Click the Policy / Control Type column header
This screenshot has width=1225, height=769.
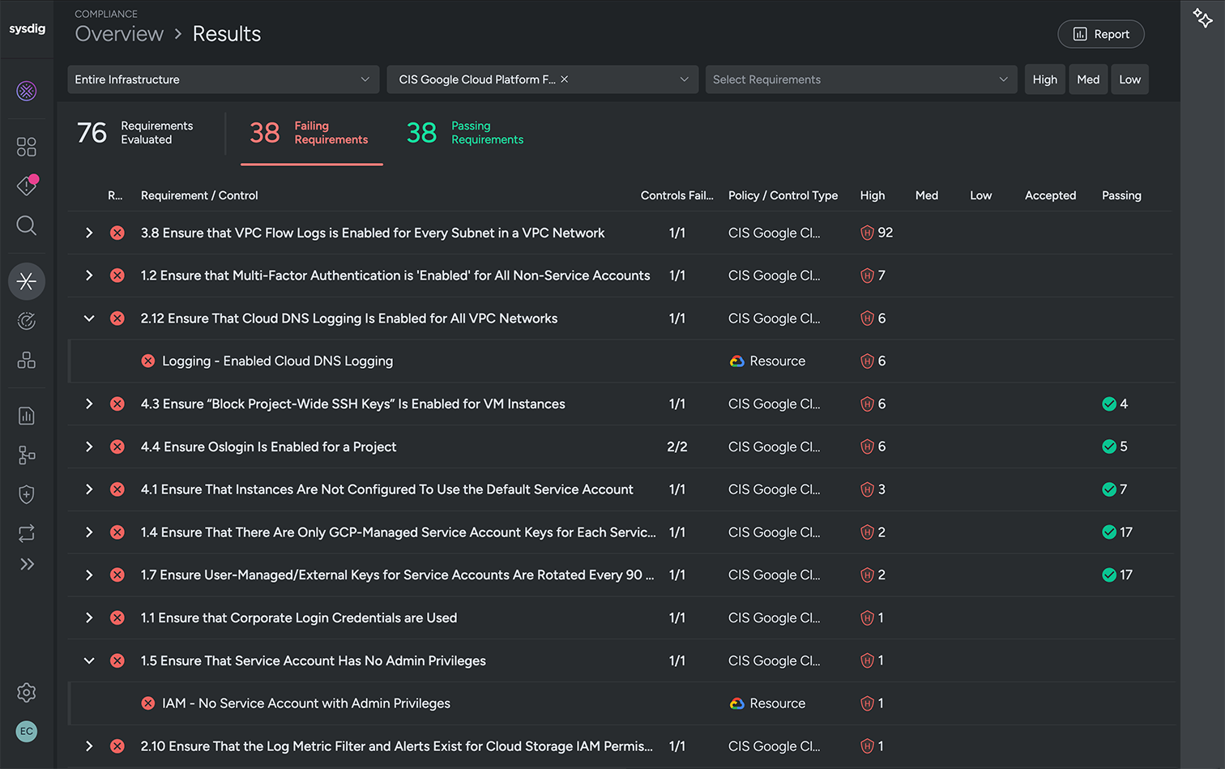coord(783,195)
